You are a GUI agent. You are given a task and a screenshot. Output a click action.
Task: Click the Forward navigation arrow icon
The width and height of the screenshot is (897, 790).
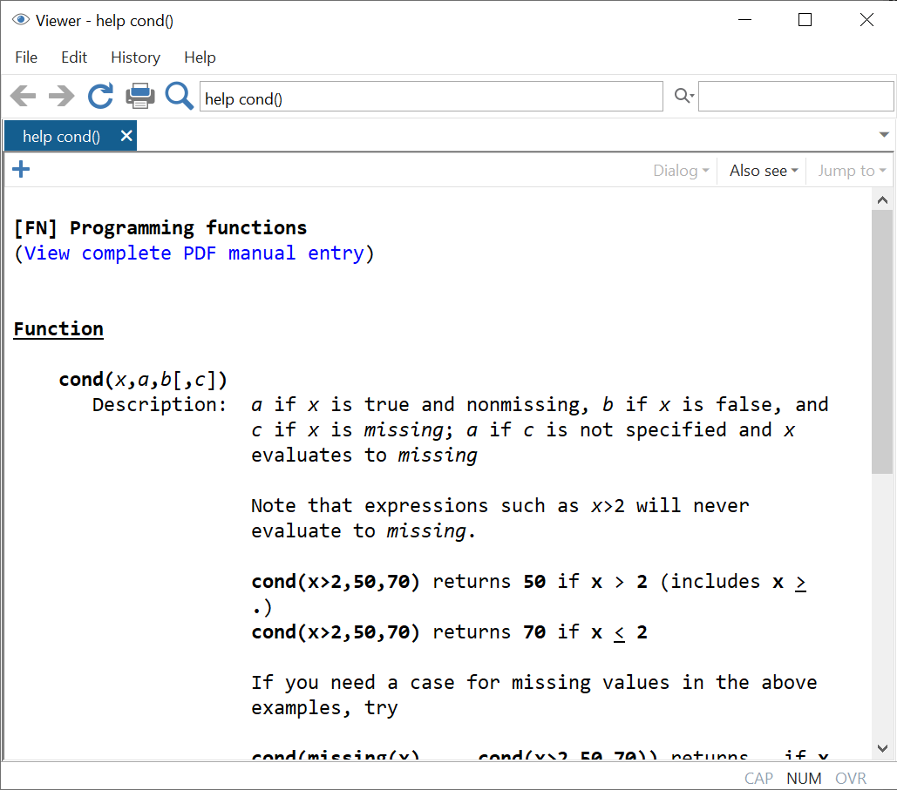click(x=61, y=96)
